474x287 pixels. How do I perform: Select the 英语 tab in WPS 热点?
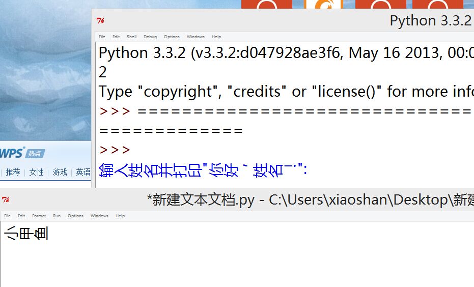click(83, 173)
